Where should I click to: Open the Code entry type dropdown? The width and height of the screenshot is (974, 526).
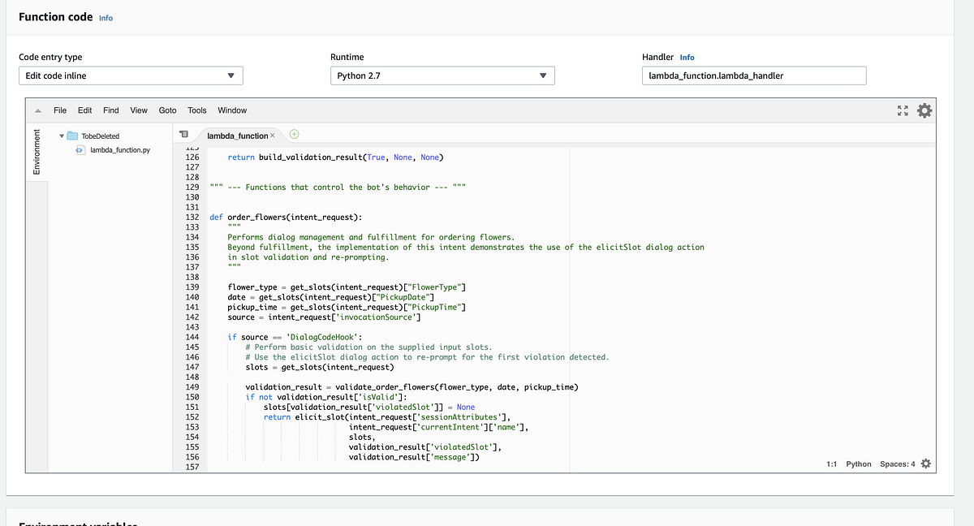130,75
